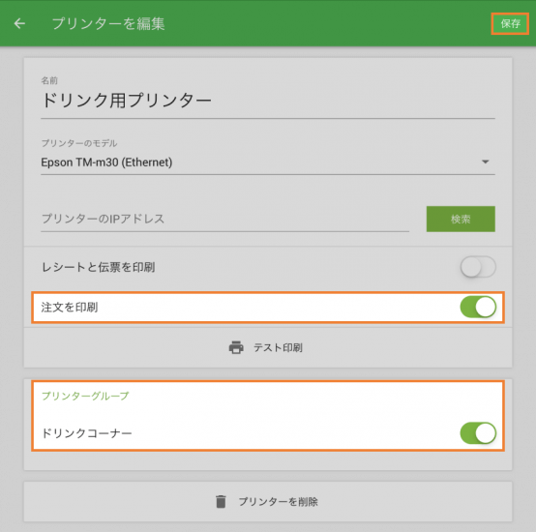Edit the printer name field ドリンク用プリンター

point(268,102)
